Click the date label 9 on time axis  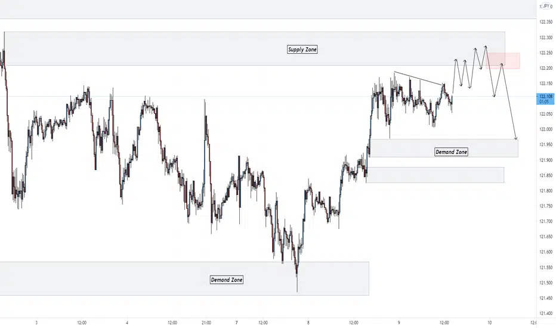[x=399, y=323]
